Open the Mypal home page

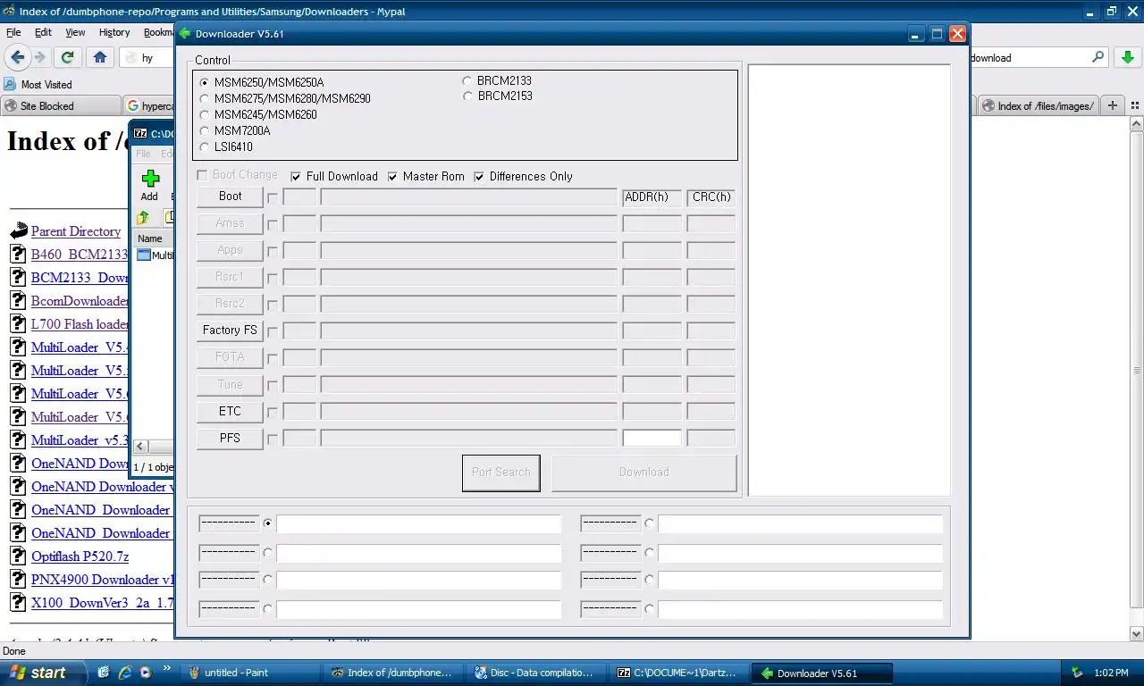pos(100,57)
